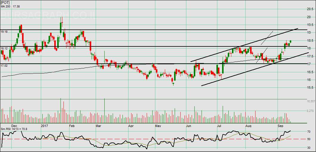
Task: Click the 20 price axis value
Action: pos(308,17)
